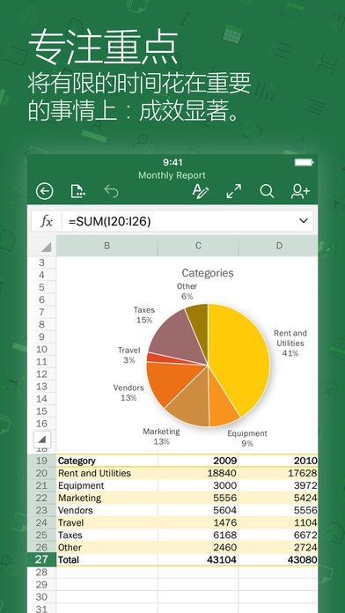The width and height of the screenshot is (345, 613).
Task: Select cell with value 18840
Action: [x=198, y=473]
